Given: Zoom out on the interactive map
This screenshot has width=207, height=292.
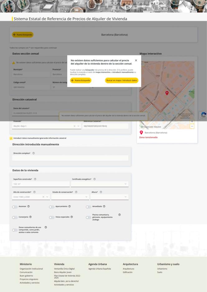Looking at the screenshot, I should pyautogui.click(x=192, y=126).
